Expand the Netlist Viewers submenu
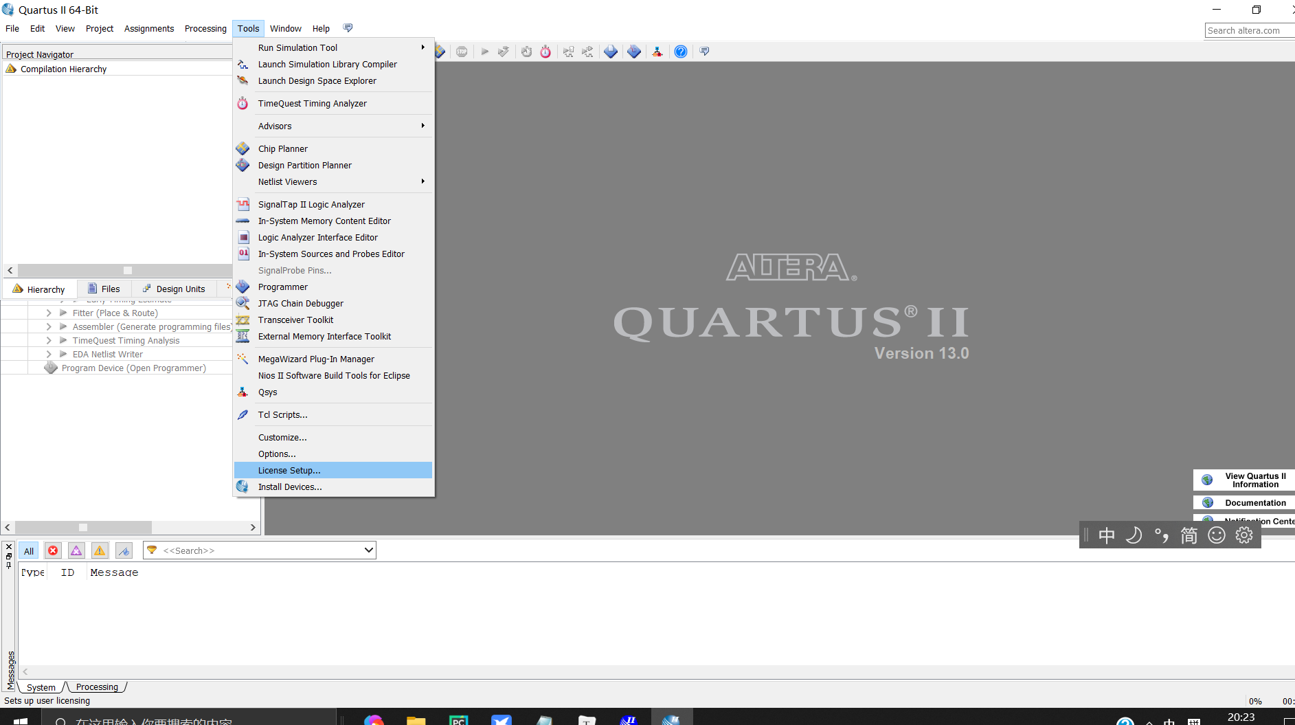1295x725 pixels. click(x=333, y=182)
